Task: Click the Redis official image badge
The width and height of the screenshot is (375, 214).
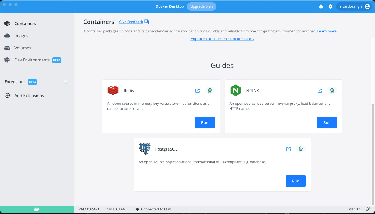Action: pos(210,91)
